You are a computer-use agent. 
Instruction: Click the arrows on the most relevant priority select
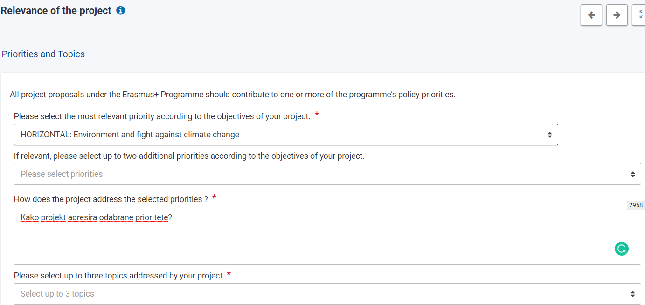549,135
